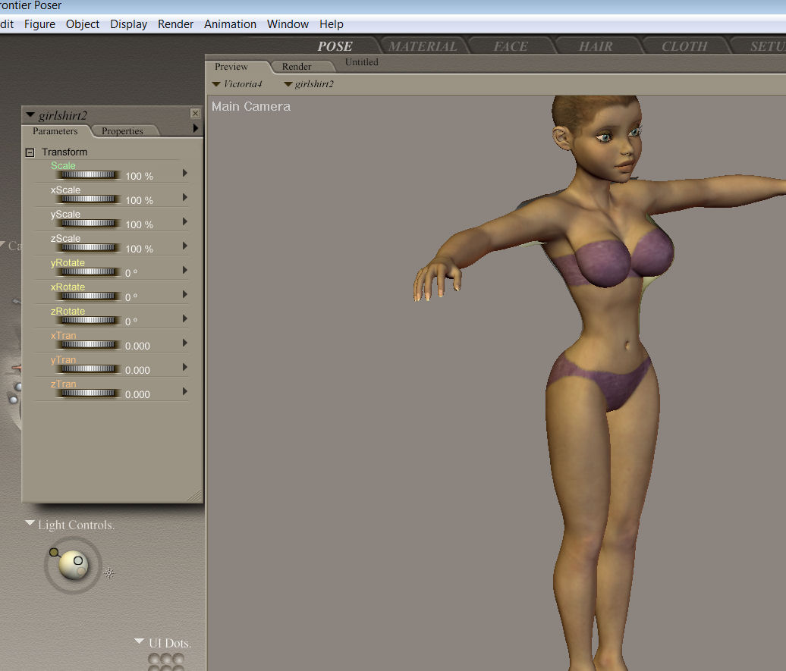
Task: Open the parameter palette options arrow
Action: [196, 129]
